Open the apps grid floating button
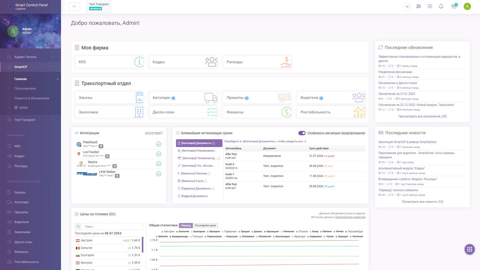The width and height of the screenshot is (480, 270). (470, 249)
